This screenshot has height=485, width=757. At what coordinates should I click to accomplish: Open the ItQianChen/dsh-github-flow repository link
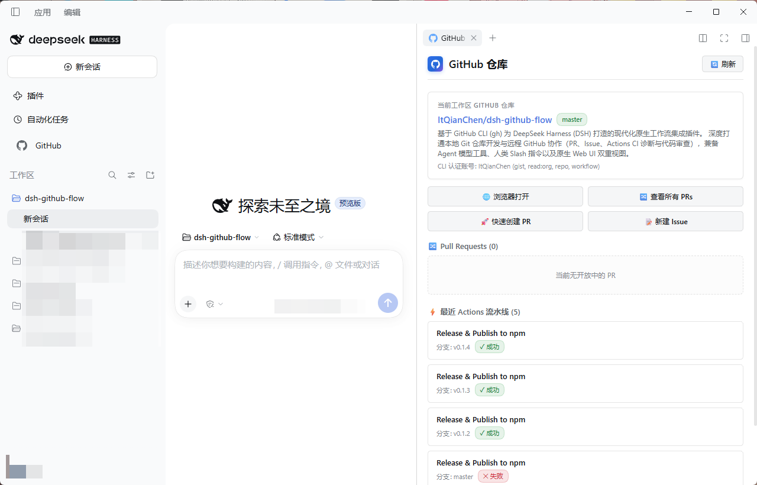[x=495, y=119]
